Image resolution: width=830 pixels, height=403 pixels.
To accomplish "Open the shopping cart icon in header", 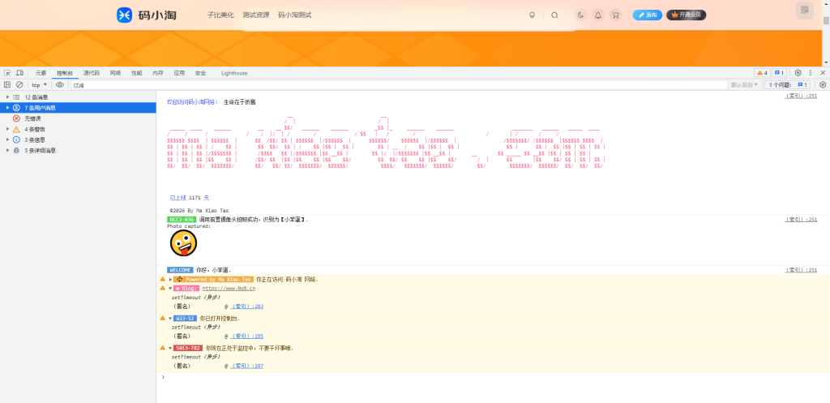I will click(x=616, y=15).
